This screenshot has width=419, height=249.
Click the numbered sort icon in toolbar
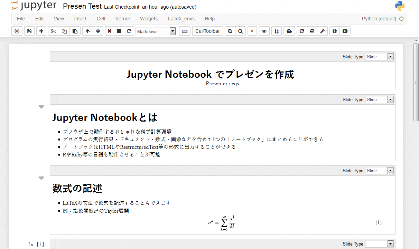tap(276, 31)
